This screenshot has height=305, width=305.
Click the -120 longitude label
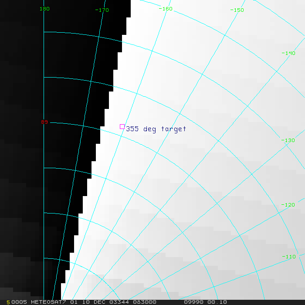click(x=288, y=205)
